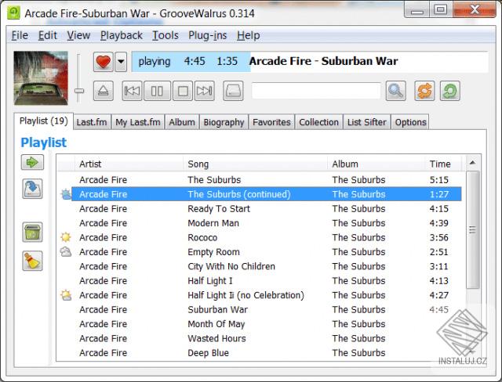Switch to the Last.fm tab
This screenshot has height=382, width=502.
[x=92, y=122]
